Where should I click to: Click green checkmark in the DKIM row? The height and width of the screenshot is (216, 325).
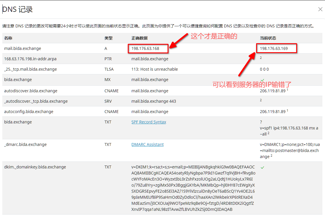pos(262,167)
